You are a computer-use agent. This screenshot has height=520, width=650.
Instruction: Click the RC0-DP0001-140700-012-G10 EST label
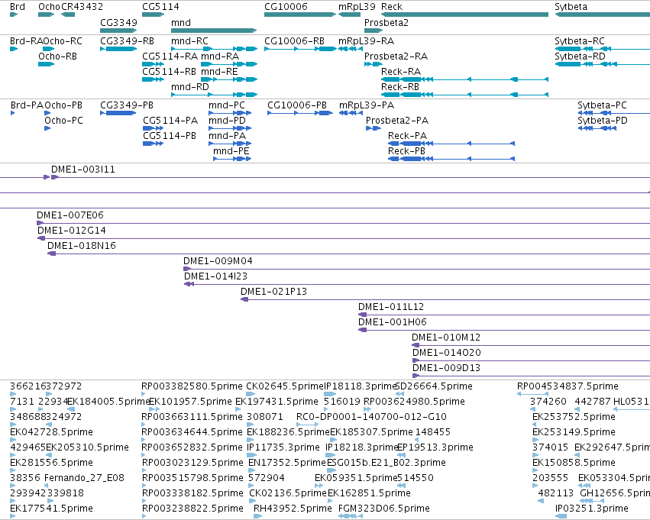(x=371, y=417)
